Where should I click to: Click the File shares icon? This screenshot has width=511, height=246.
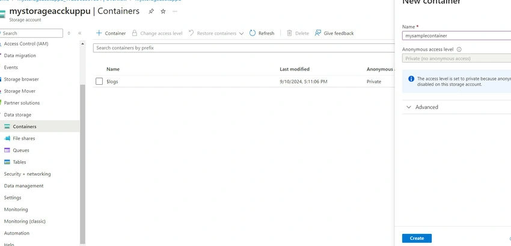(x=7, y=138)
